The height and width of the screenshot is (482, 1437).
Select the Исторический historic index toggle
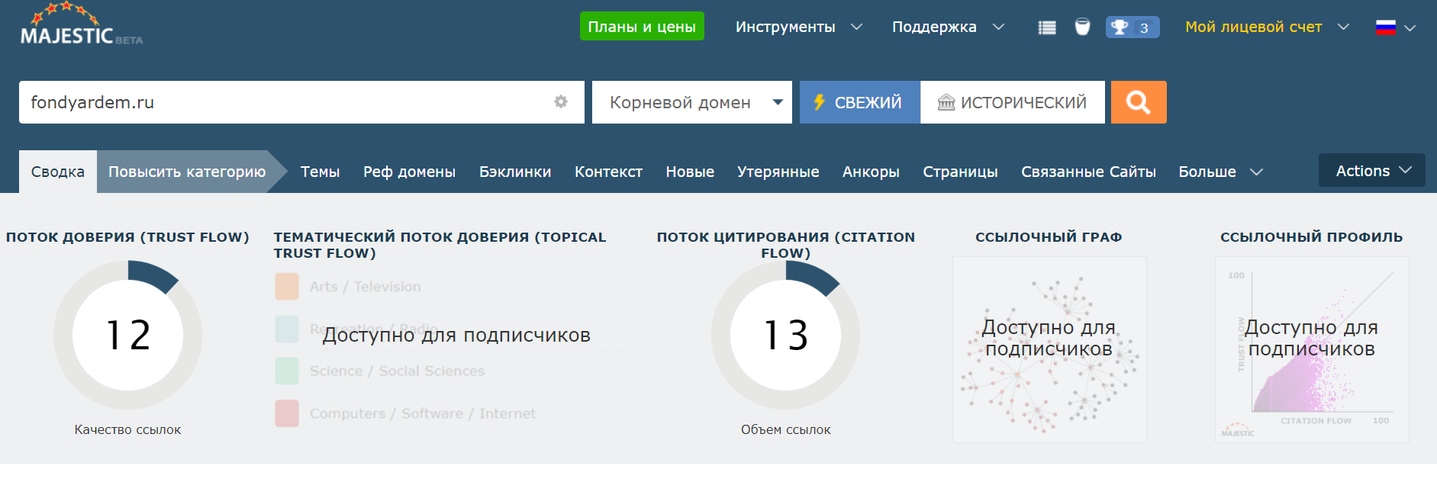1013,102
